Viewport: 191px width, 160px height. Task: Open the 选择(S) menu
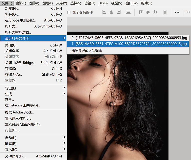(76, 3)
